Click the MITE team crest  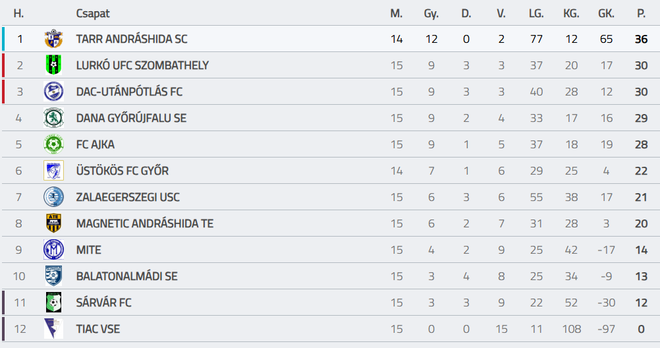point(53,250)
